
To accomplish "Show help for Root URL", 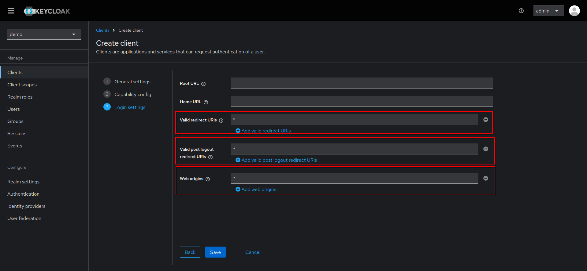I will 203,84.
